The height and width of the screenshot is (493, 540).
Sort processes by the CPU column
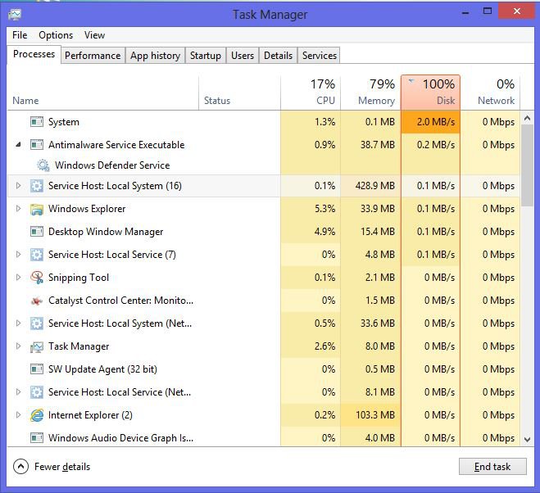click(x=311, y=93)
